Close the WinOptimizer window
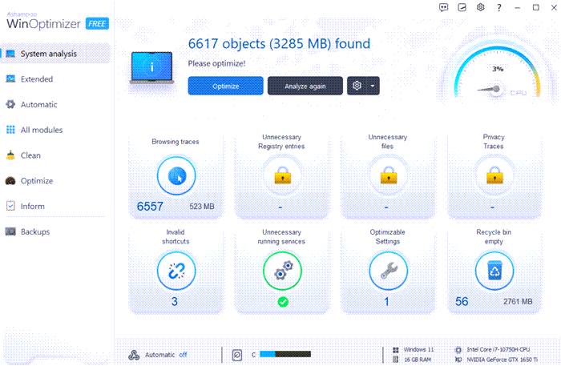Screen dimensions: 561x366 pyautogui.click(x=554, y=7)
